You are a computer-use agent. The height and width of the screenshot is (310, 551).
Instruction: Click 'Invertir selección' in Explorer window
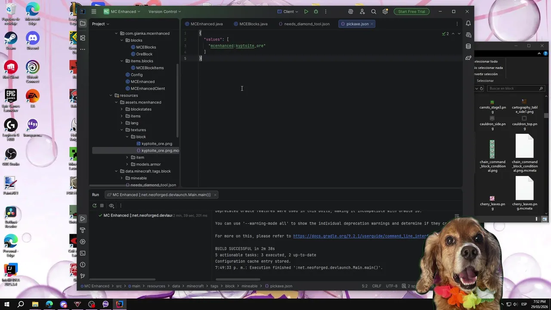(486, 74)
